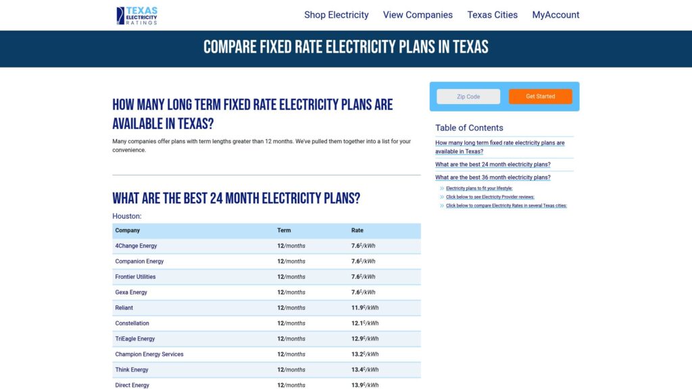692x389 pixels.
Task: Open the 4Change Energy company page
Action: point(137,245)
